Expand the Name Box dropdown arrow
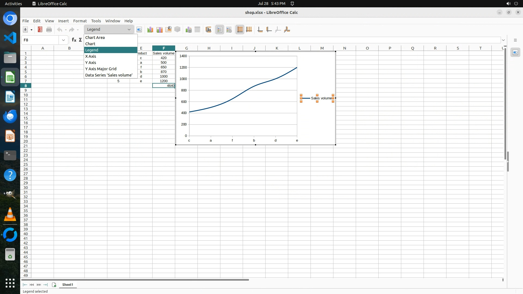523x294 pixels. pyautogui.click(x=63, y=40)
